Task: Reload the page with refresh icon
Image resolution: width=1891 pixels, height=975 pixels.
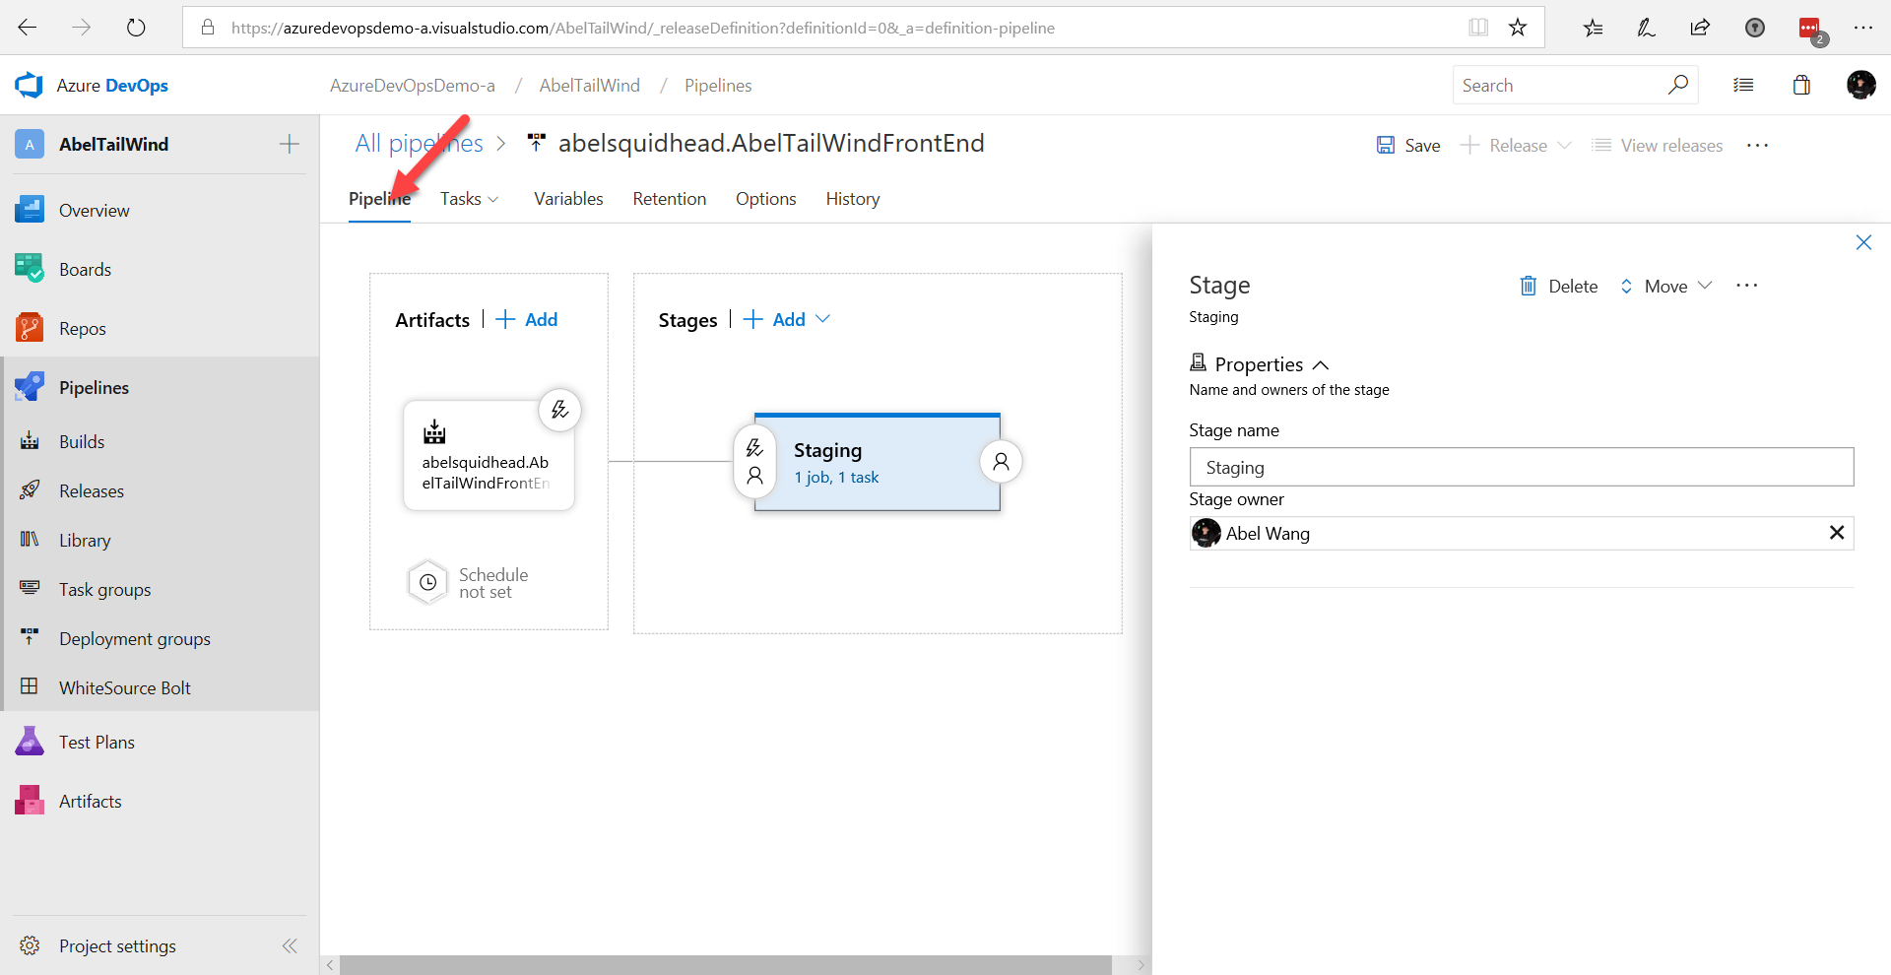Action: [x=136, y=28]
